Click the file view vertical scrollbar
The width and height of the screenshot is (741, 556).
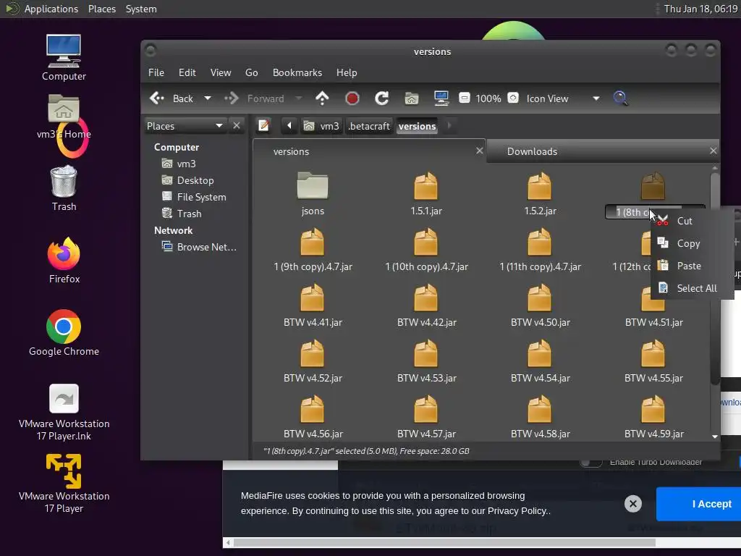(715, 275)
